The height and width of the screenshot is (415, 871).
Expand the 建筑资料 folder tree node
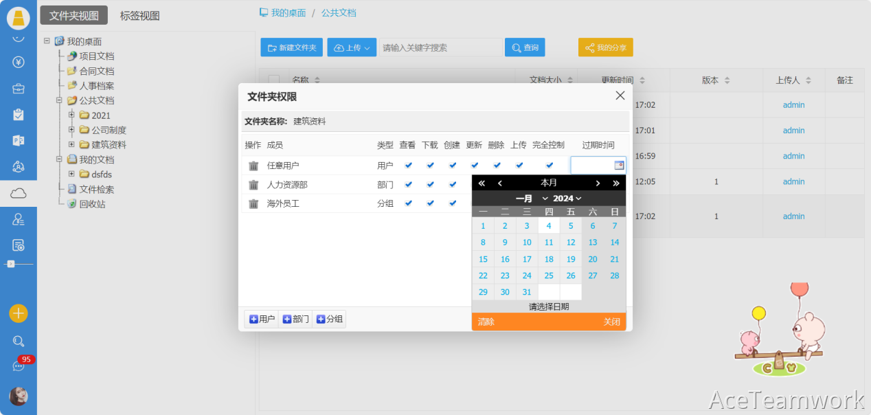71,145
